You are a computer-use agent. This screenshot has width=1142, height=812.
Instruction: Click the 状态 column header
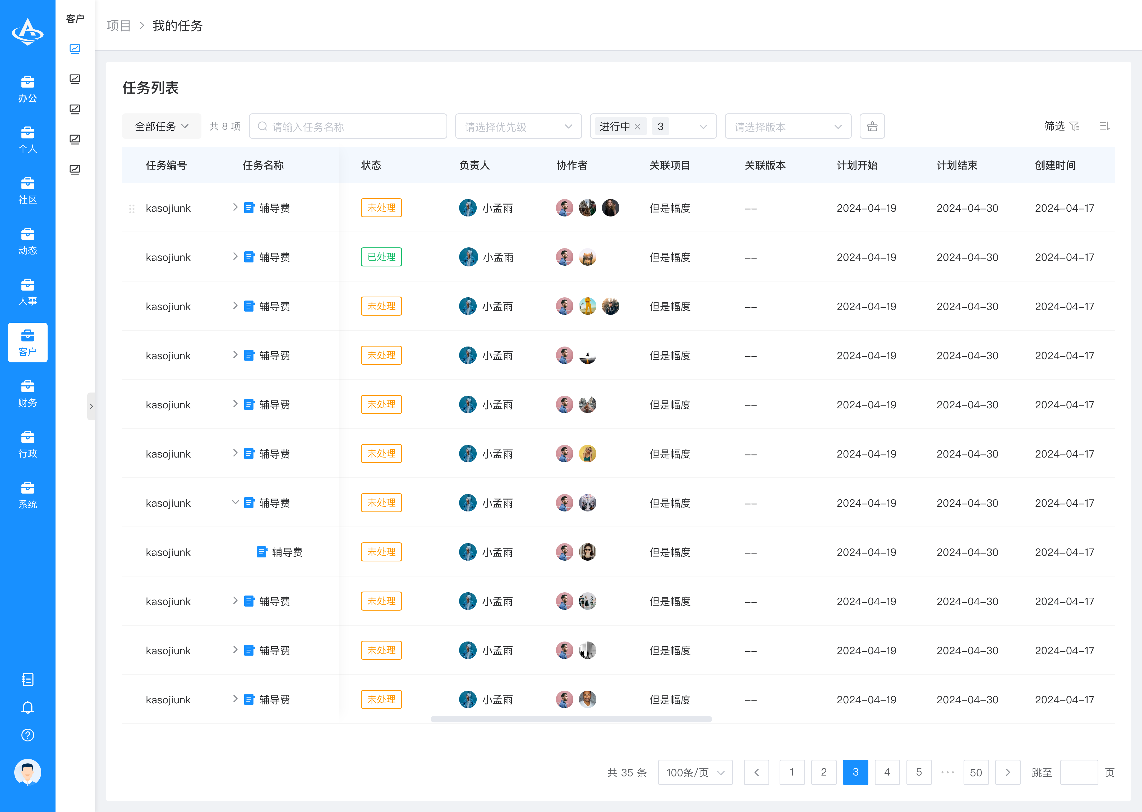coord(371,165)
